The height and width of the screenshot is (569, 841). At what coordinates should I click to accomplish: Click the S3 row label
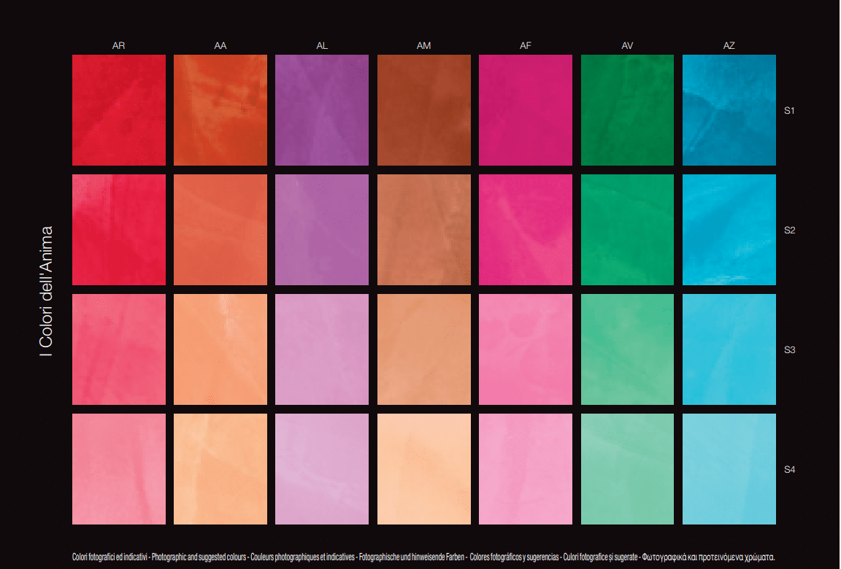789,350
